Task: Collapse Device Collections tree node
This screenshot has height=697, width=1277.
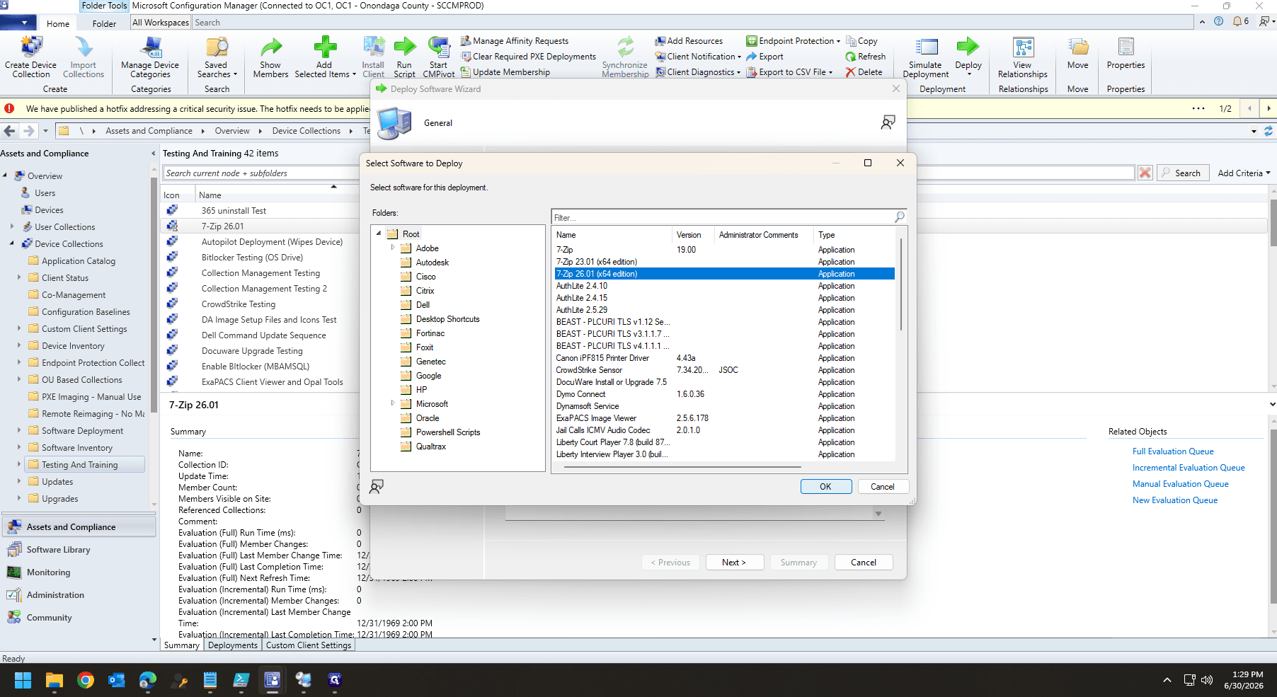Action: point(12,244)
